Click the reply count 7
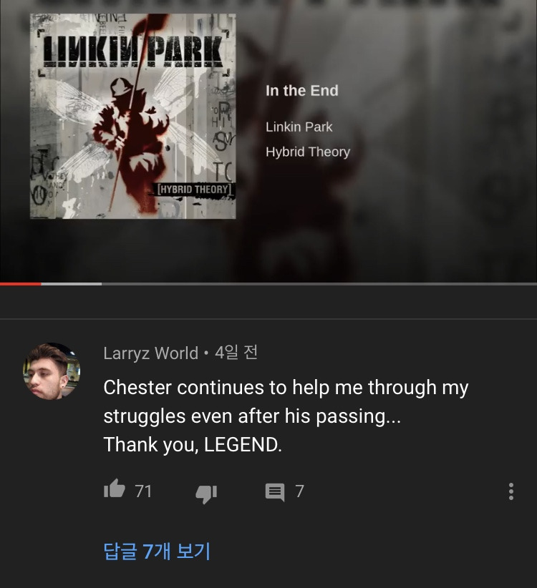Image resolution: width=537 pixels, height=588 pixels. (299, 491)
